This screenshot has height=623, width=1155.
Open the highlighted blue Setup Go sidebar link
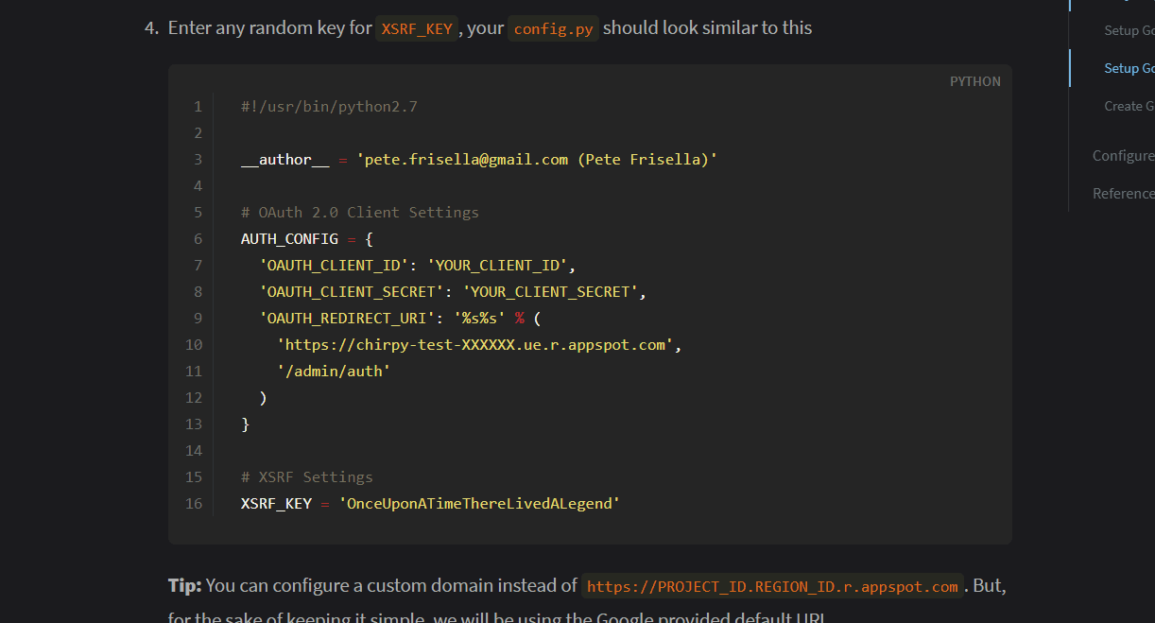click(1129, 68)
